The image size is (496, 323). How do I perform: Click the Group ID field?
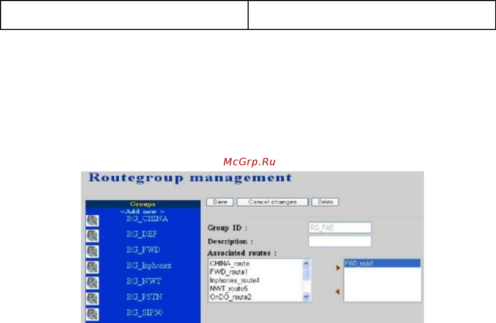340,228
